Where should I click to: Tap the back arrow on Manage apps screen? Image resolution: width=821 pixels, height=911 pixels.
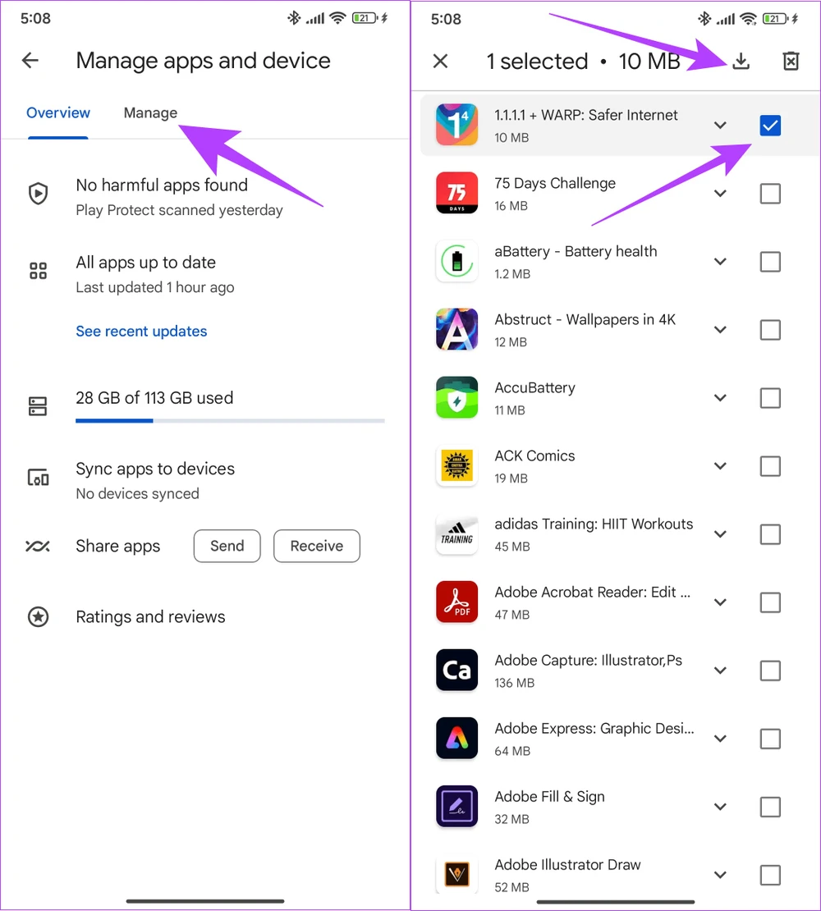point(30,60)
